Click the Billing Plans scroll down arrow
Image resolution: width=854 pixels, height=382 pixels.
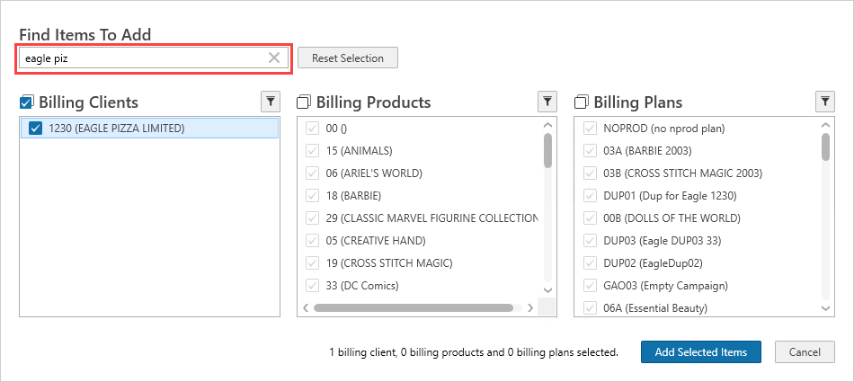(x=825, y=308)
